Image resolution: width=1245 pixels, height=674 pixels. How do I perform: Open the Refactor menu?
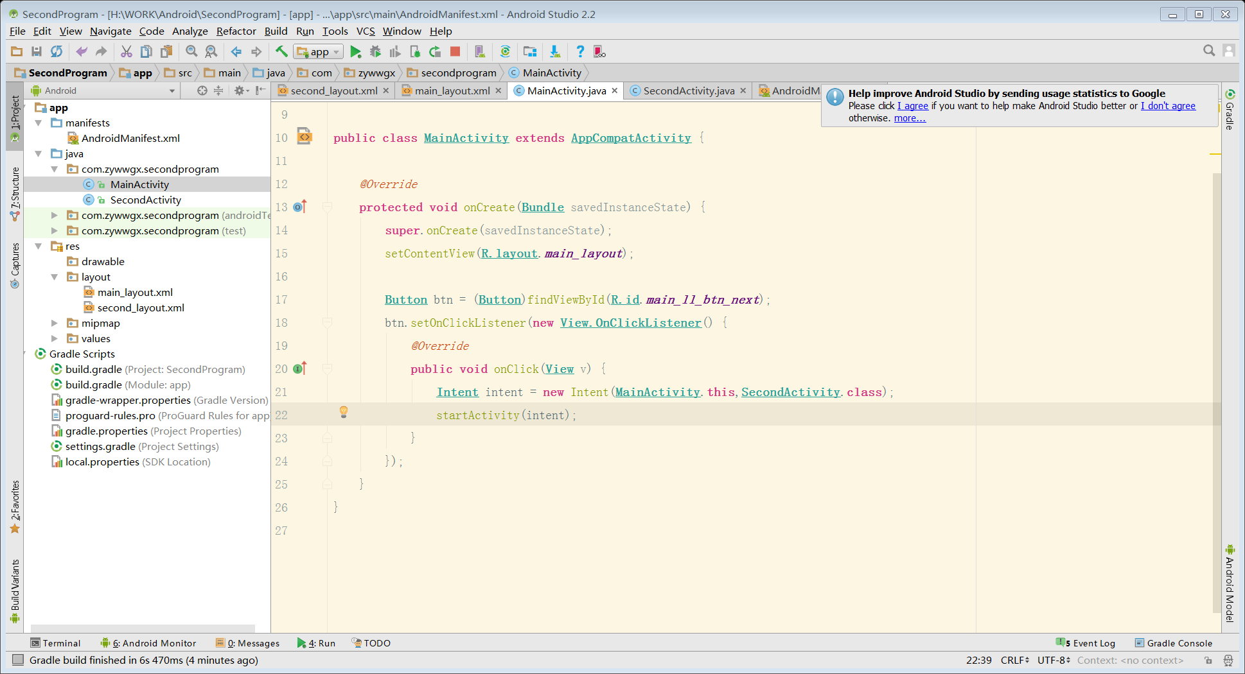point(236,31)
